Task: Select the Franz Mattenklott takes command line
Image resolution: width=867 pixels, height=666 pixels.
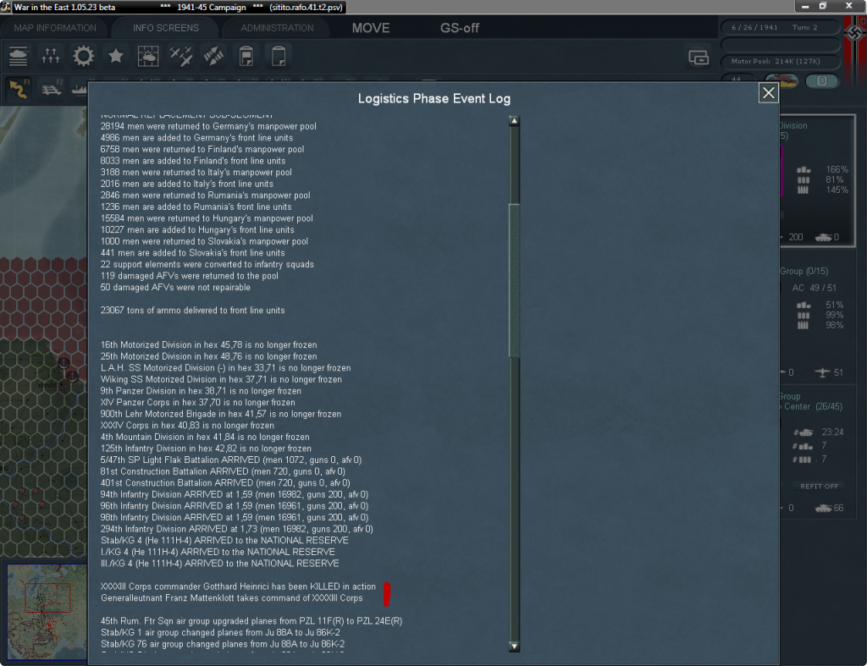Action: coord(232,598)
